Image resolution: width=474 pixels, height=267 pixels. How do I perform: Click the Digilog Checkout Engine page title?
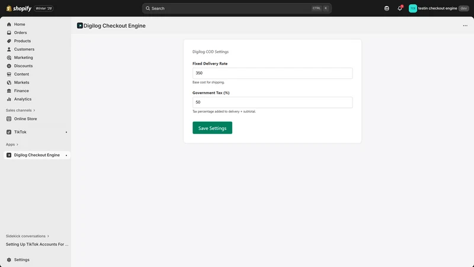114,26
